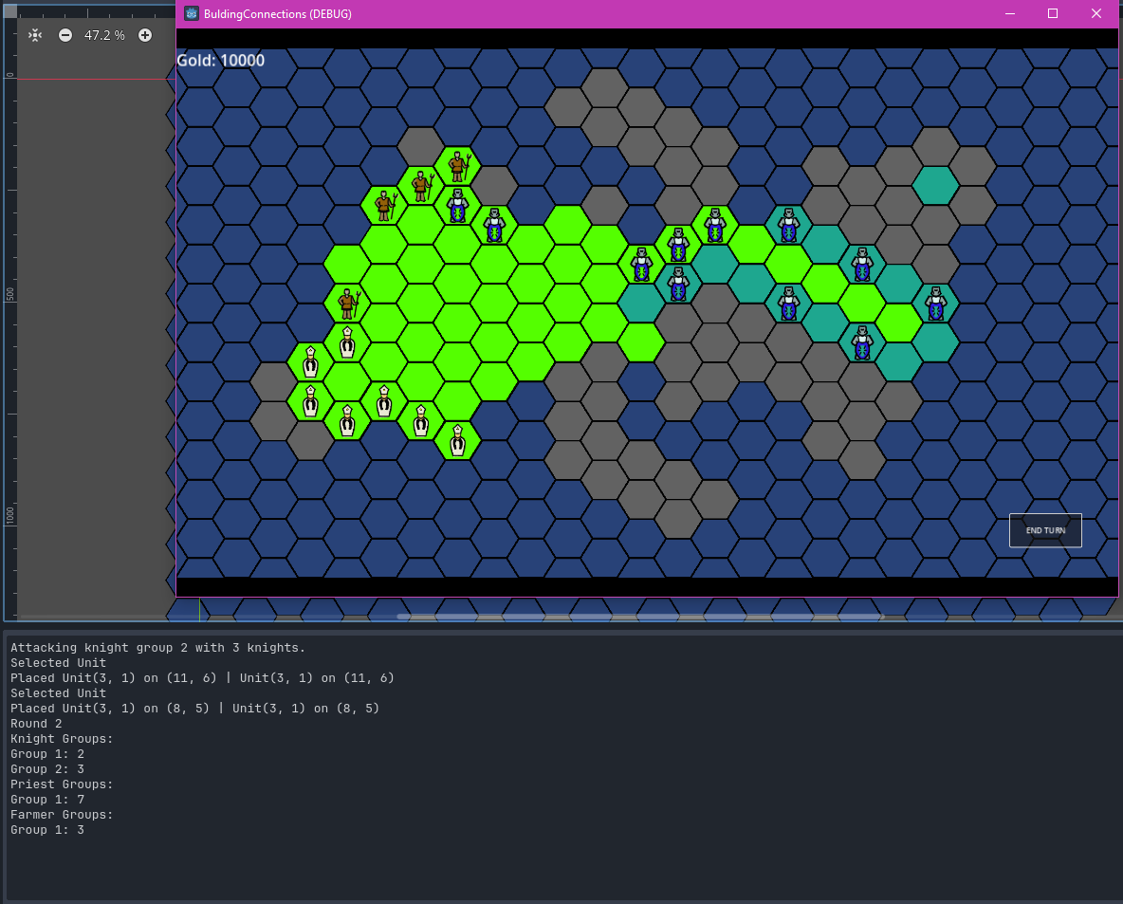Select the topmost farmer unit
Viewport: 1123px width, 904px height.
(x=458, y=166)
